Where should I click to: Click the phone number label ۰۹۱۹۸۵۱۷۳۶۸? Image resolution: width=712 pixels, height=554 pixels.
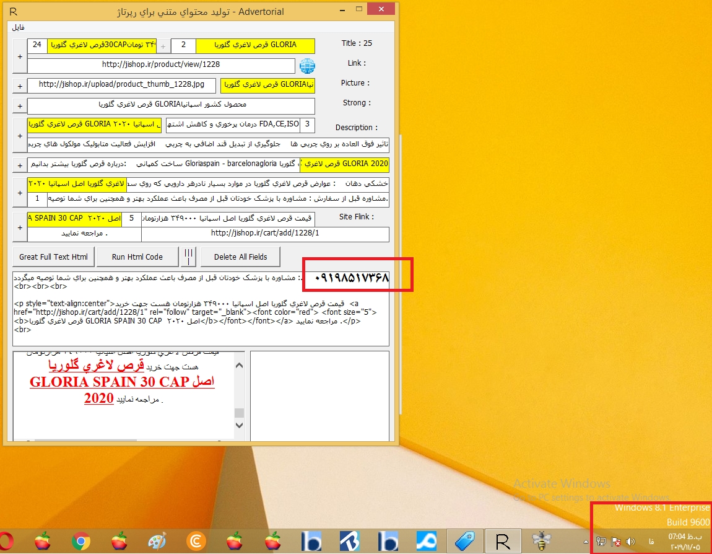352,277
